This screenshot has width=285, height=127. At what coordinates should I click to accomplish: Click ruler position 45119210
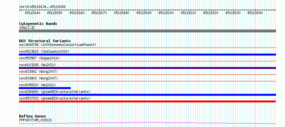point(189,13)
